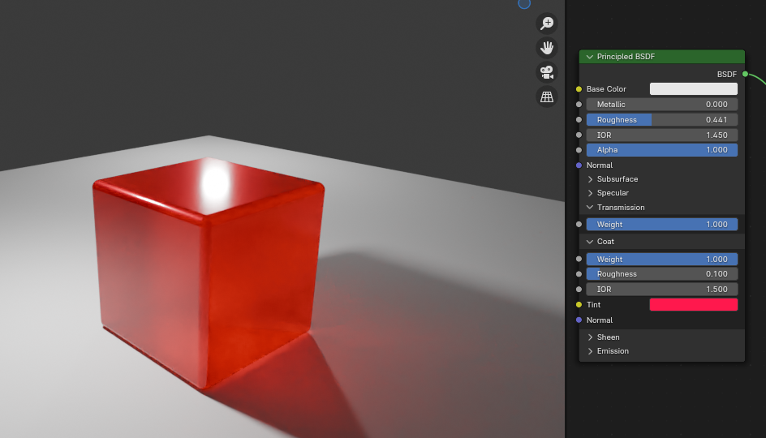Click the BSDF output socket dot
Viewport: 766px width, 438px height.
pos(745,74)
